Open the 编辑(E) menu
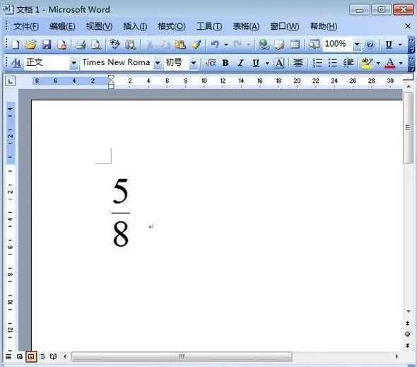 click(x=62, y=26)
